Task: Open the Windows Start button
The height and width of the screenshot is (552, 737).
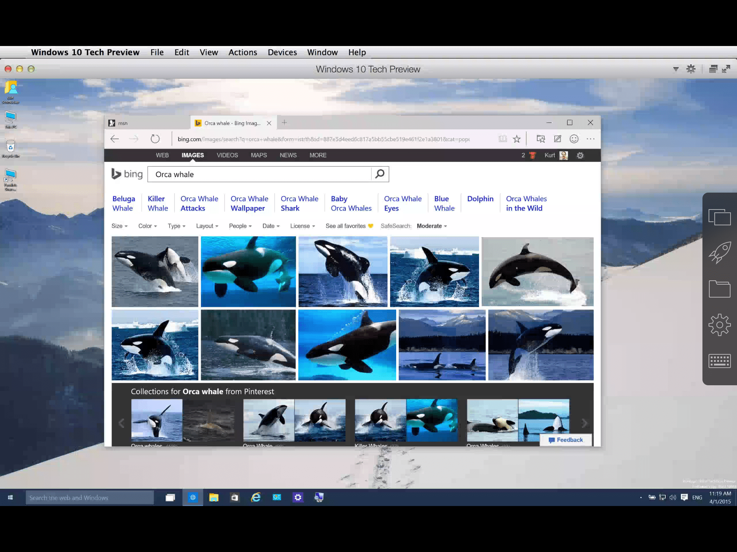Action: click(x=10, y=497)
